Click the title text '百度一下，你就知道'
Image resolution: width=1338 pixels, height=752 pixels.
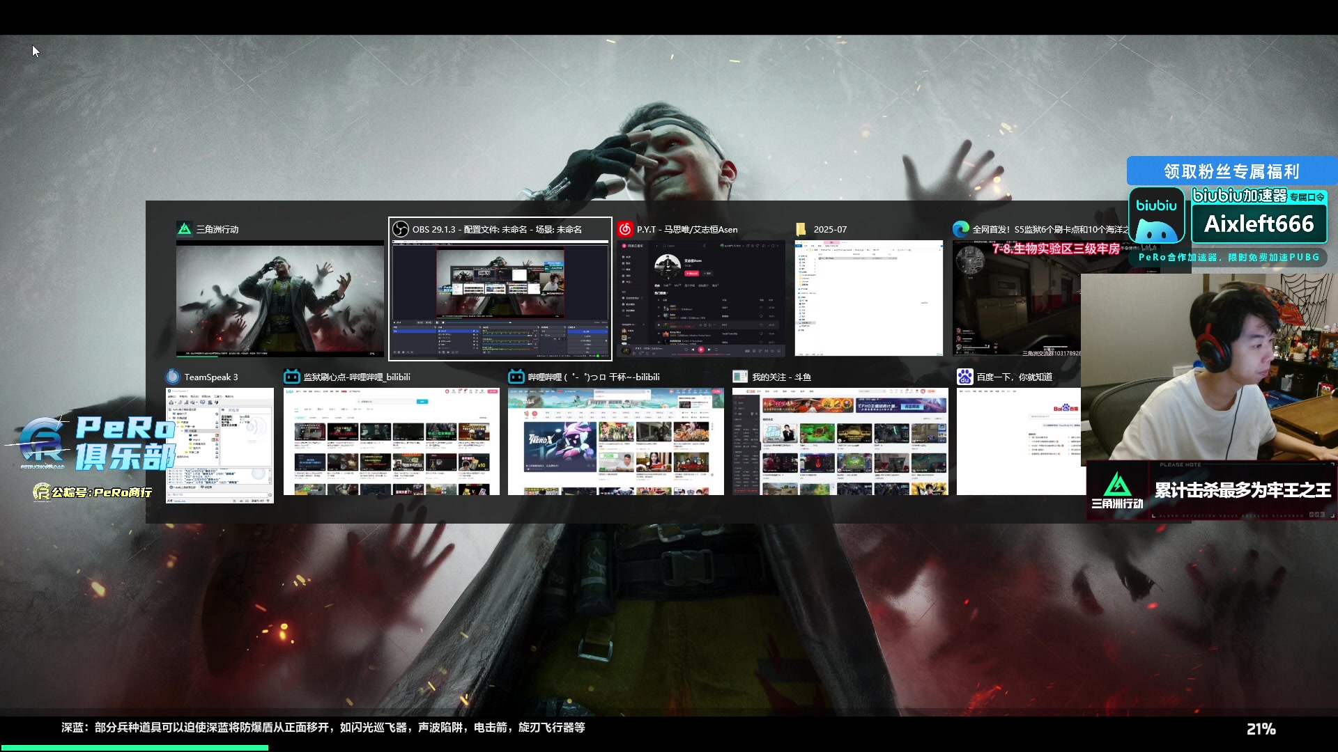(1014, 377)
